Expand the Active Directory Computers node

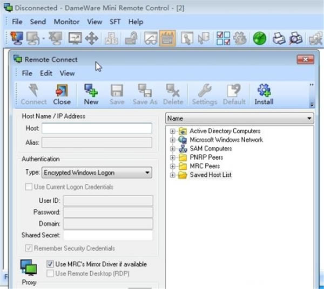coord(173,131)
